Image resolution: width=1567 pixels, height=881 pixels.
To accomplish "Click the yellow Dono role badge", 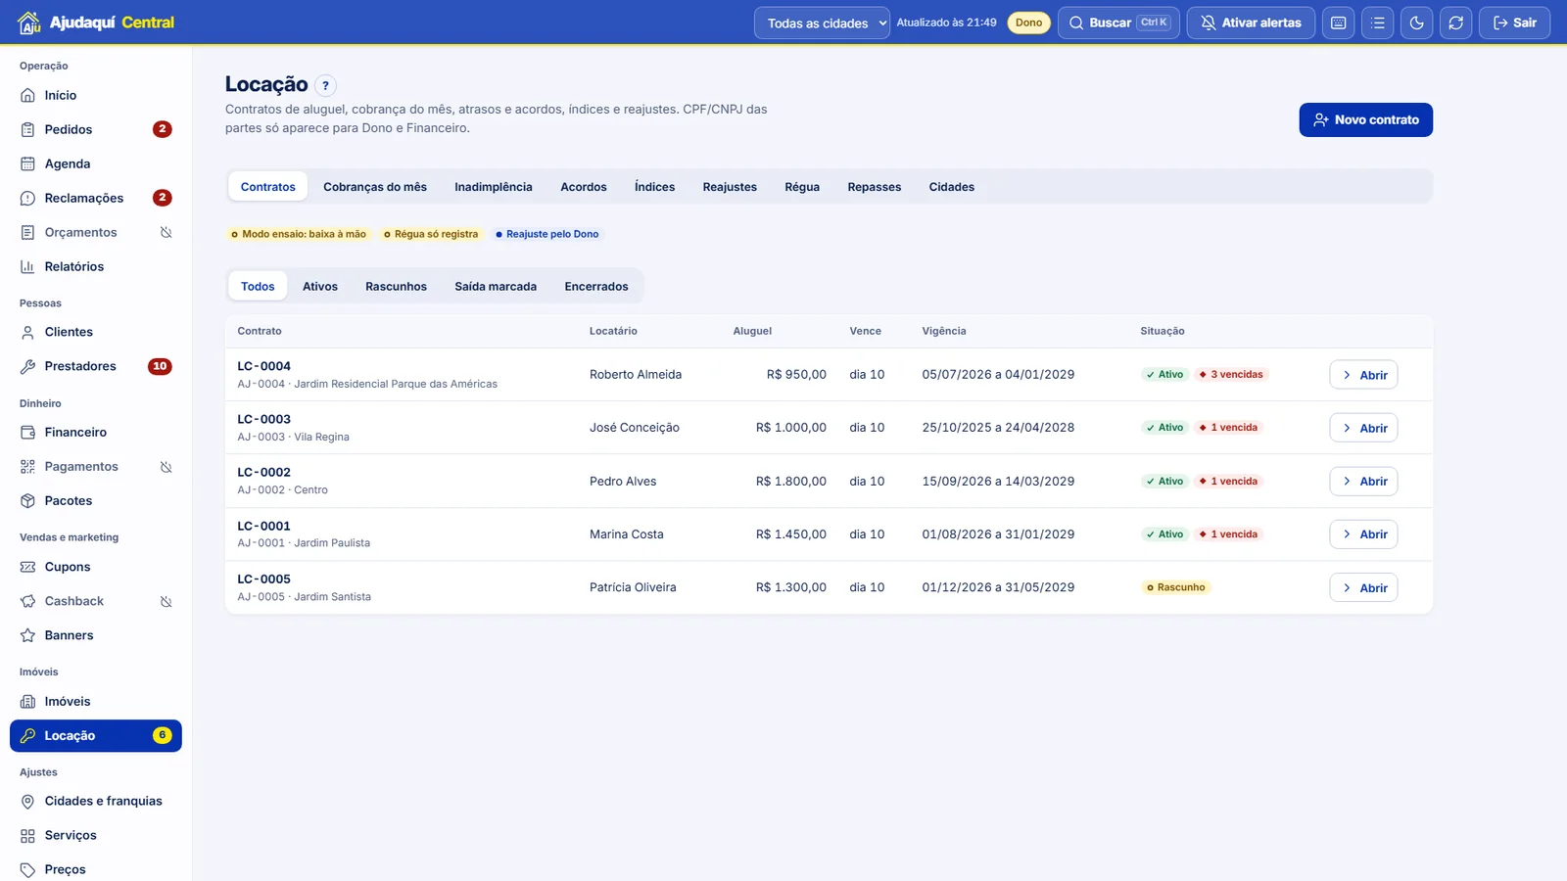I will coord(1028,23).
